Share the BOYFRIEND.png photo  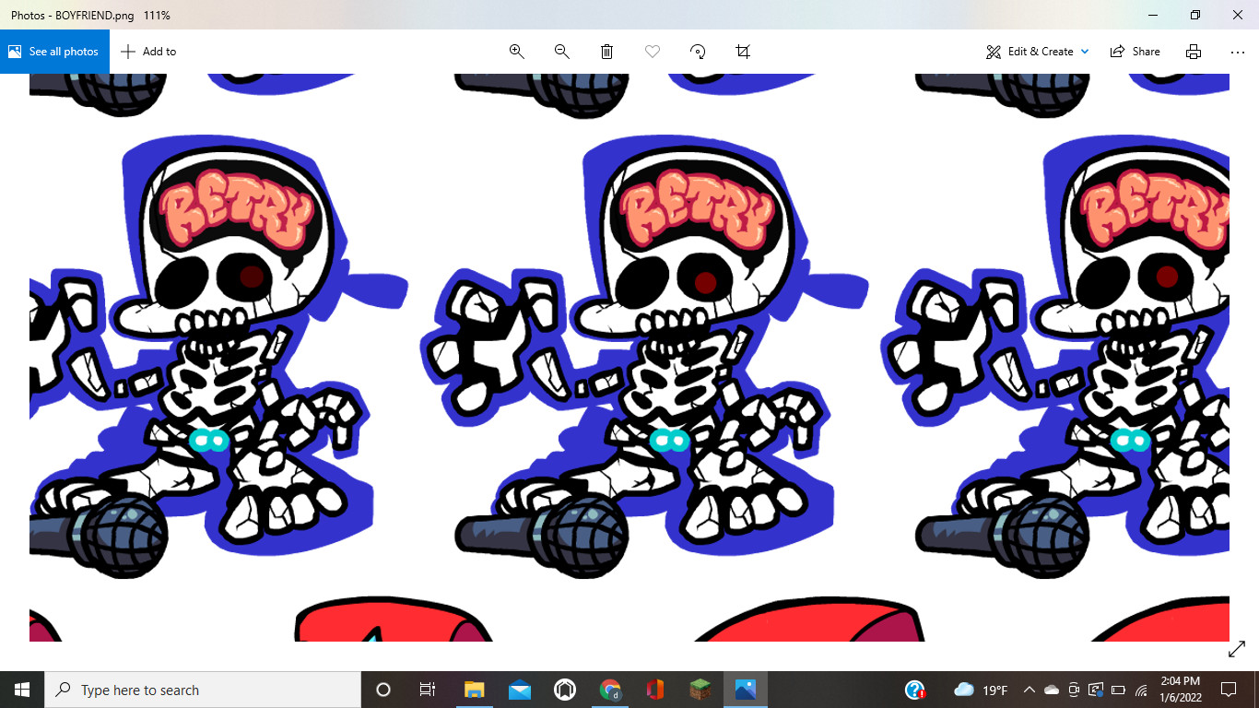click(x=1135, y=52)
